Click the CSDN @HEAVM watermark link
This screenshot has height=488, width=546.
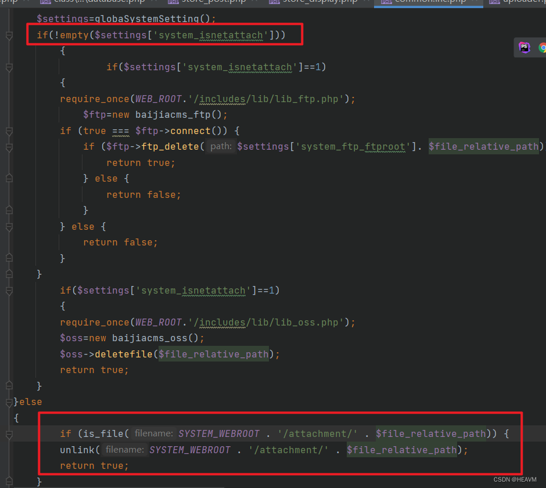tap(515, 479)
